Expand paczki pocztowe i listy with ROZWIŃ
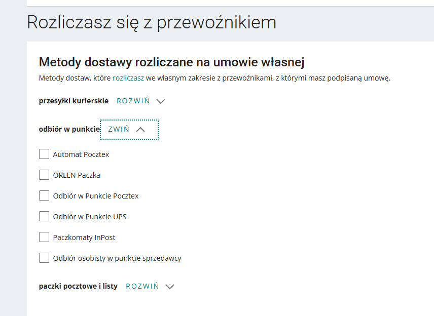This screenshot has width=434, height=316. tap(142, 286)
